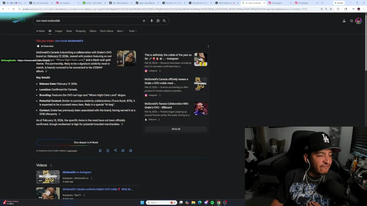The width and height of the screenshot is (367, 206).
Task: Share the AI Overview
Action: coord(115,150)
